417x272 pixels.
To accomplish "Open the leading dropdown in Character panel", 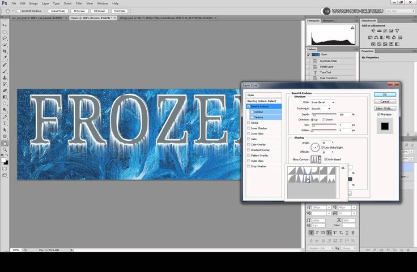I will [x=354, y=207].
